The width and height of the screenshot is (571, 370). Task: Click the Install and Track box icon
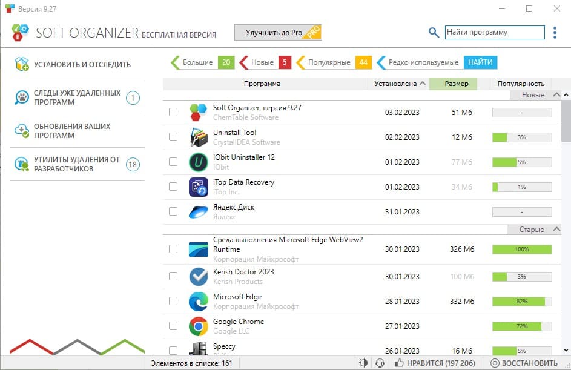tap(21, 64)
